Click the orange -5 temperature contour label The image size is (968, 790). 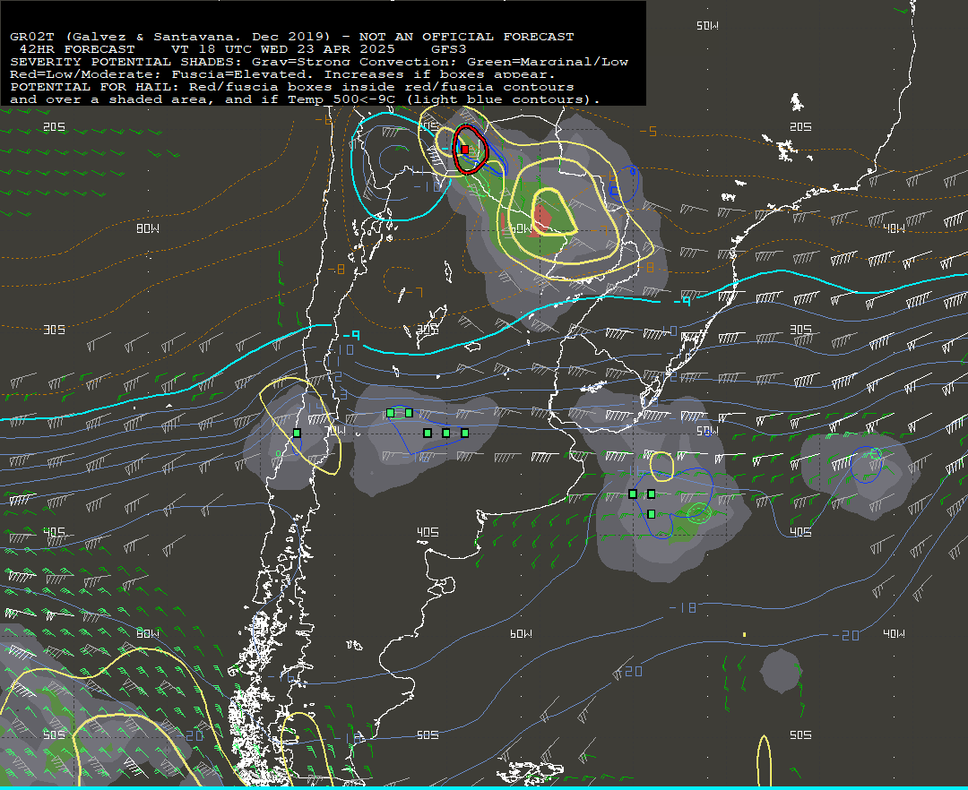click(x=648, y=132)
